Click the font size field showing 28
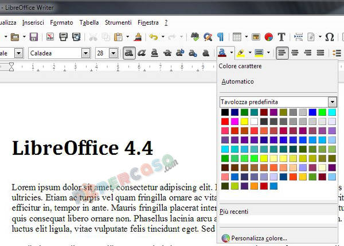 tap(102, 53)
